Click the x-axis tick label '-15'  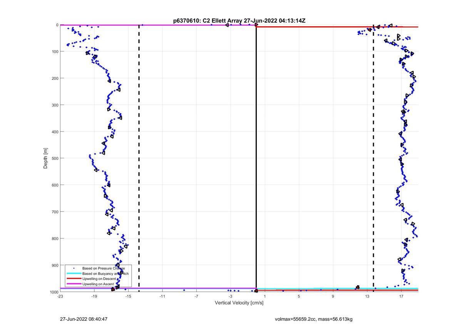pos(128,297)
